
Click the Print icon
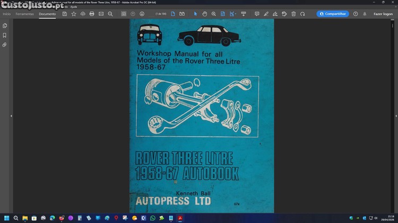click(x=92, y=14)
